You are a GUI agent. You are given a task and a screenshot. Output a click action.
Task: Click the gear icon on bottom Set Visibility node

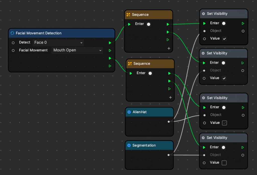coord(203,138)
